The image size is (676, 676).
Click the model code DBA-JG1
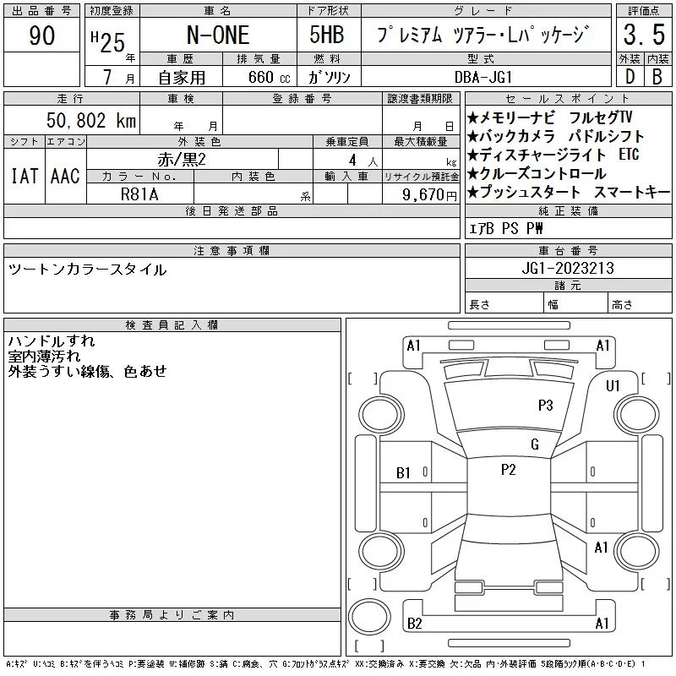483,78
